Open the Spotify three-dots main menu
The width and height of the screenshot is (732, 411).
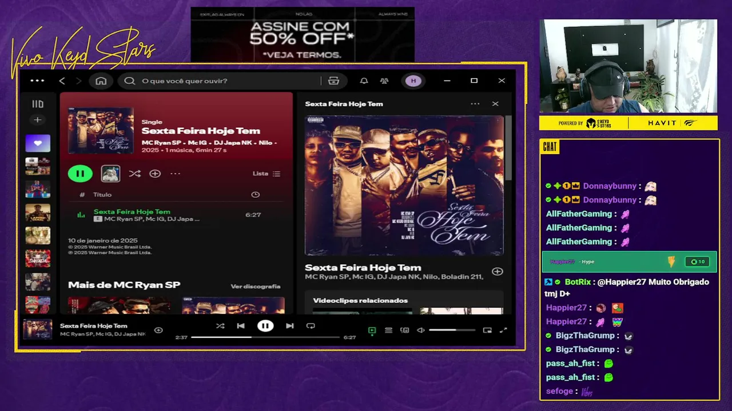(x=37, y=80)
